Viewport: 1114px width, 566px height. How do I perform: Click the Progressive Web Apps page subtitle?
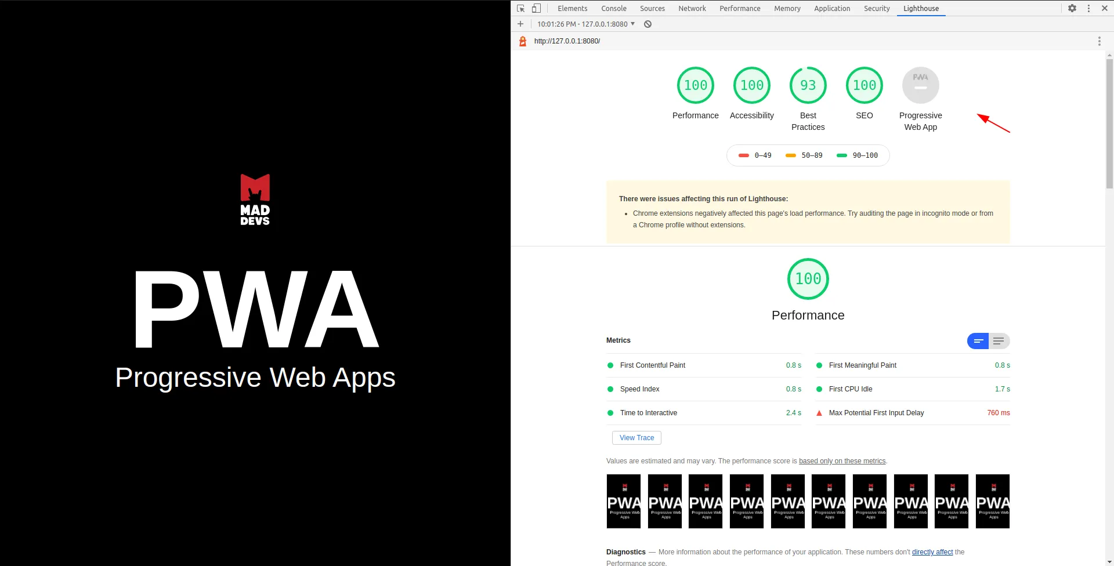[255, 378]
